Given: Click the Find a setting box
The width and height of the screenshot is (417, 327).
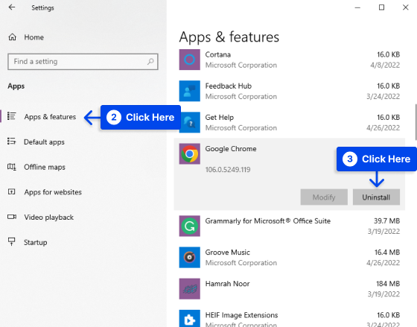Looking at the screenshot, I should tap(83, 62).
